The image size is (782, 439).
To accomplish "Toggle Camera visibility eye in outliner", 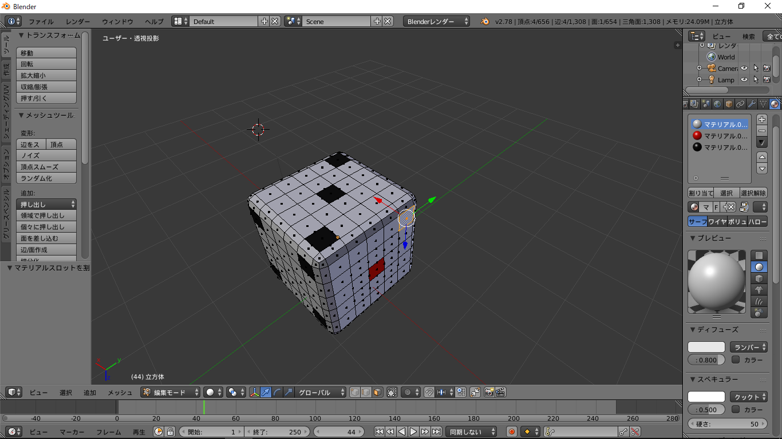I will [744, 69].
